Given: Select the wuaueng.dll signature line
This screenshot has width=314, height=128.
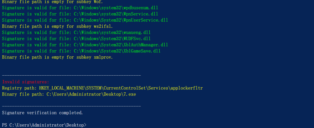Looking at the screenshot, I should coord(76,33).
